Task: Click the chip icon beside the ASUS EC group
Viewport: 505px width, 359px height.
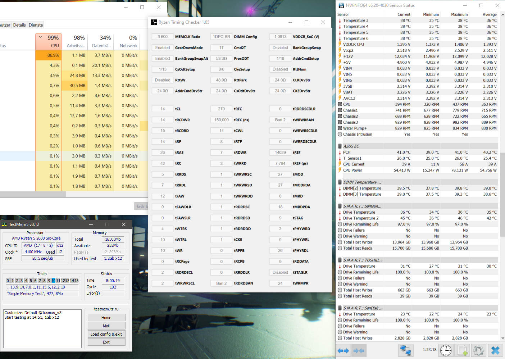Action: coord(340,146)
